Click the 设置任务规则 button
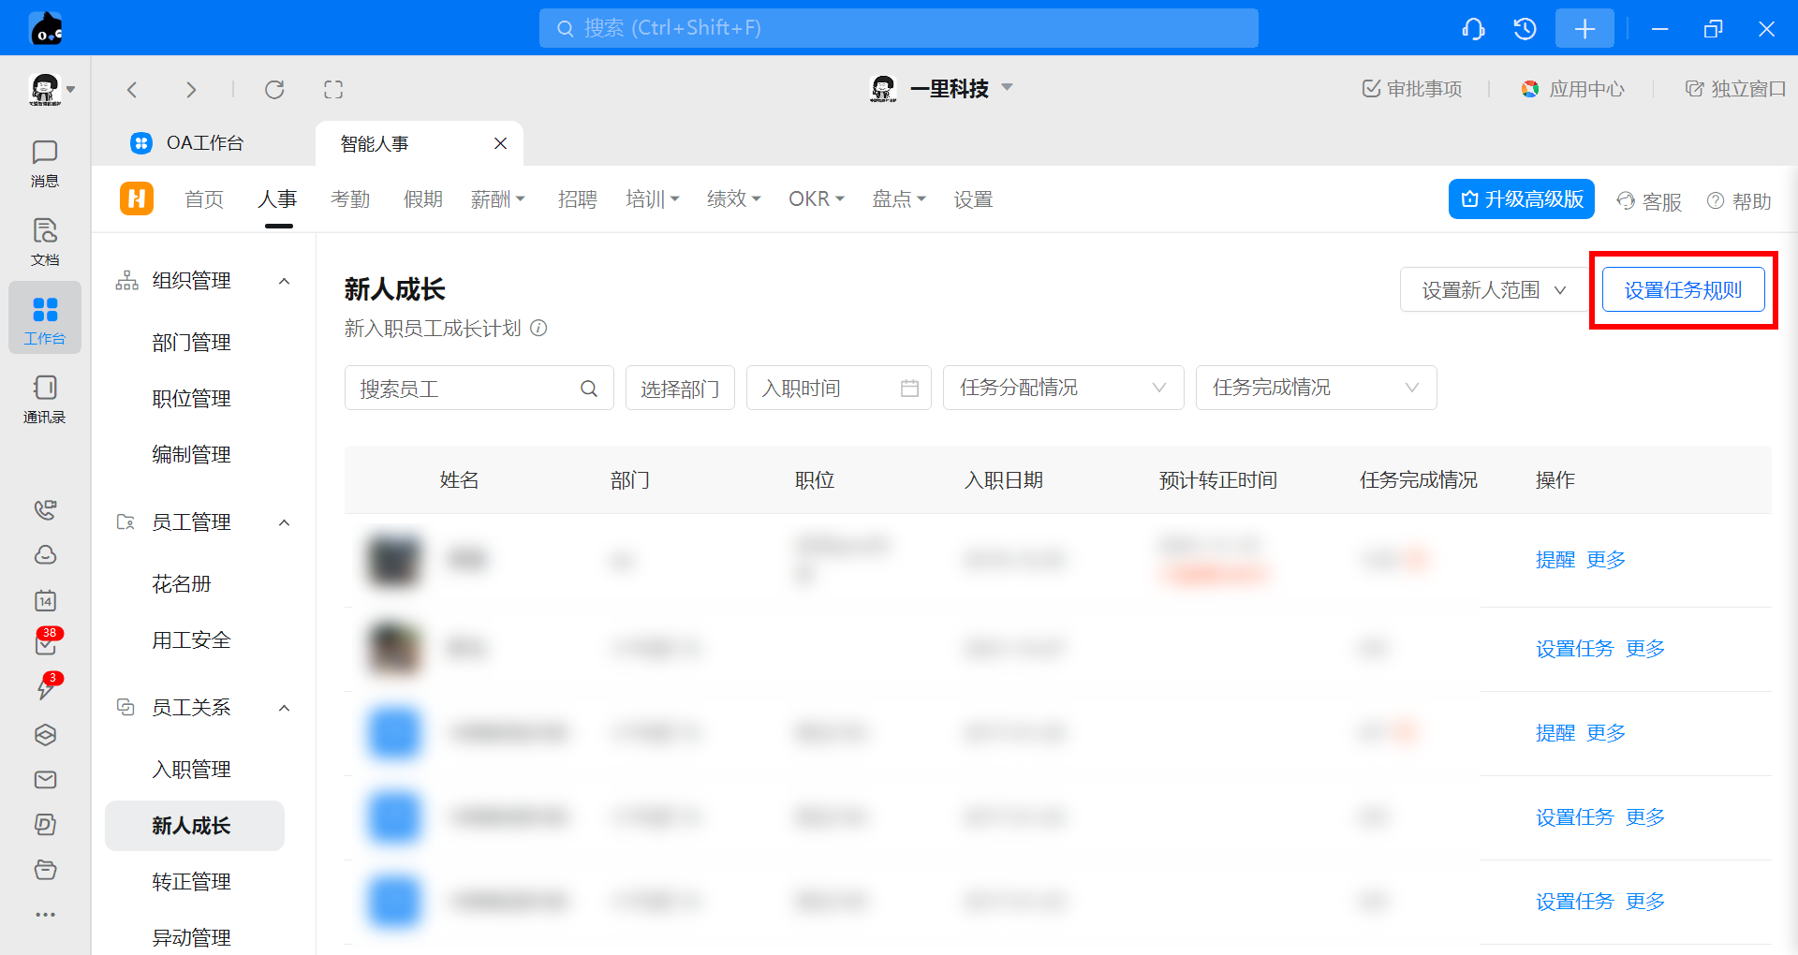 [x=1683, y=290]
